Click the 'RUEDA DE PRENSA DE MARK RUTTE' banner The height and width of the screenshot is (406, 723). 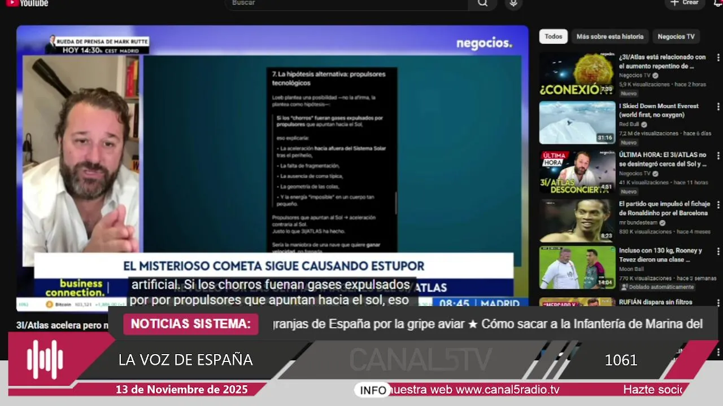click(102, 42)
